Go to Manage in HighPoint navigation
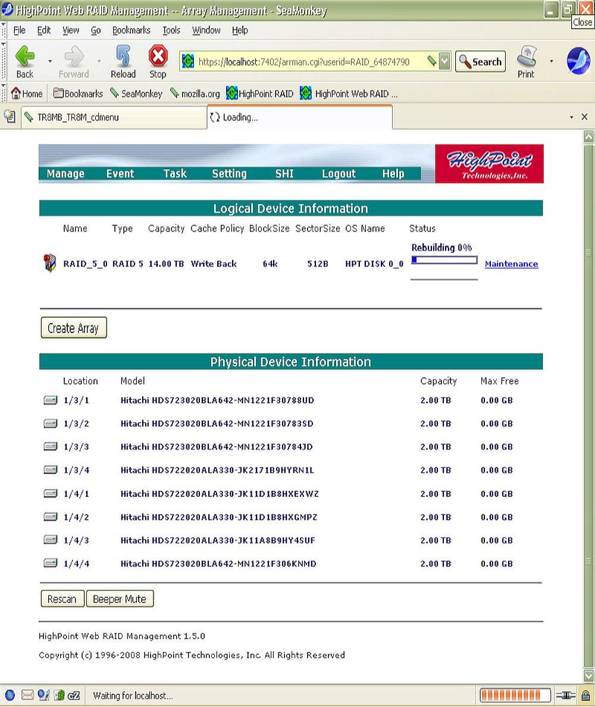This screenshot has height=707, width=595. coord(65,174)
